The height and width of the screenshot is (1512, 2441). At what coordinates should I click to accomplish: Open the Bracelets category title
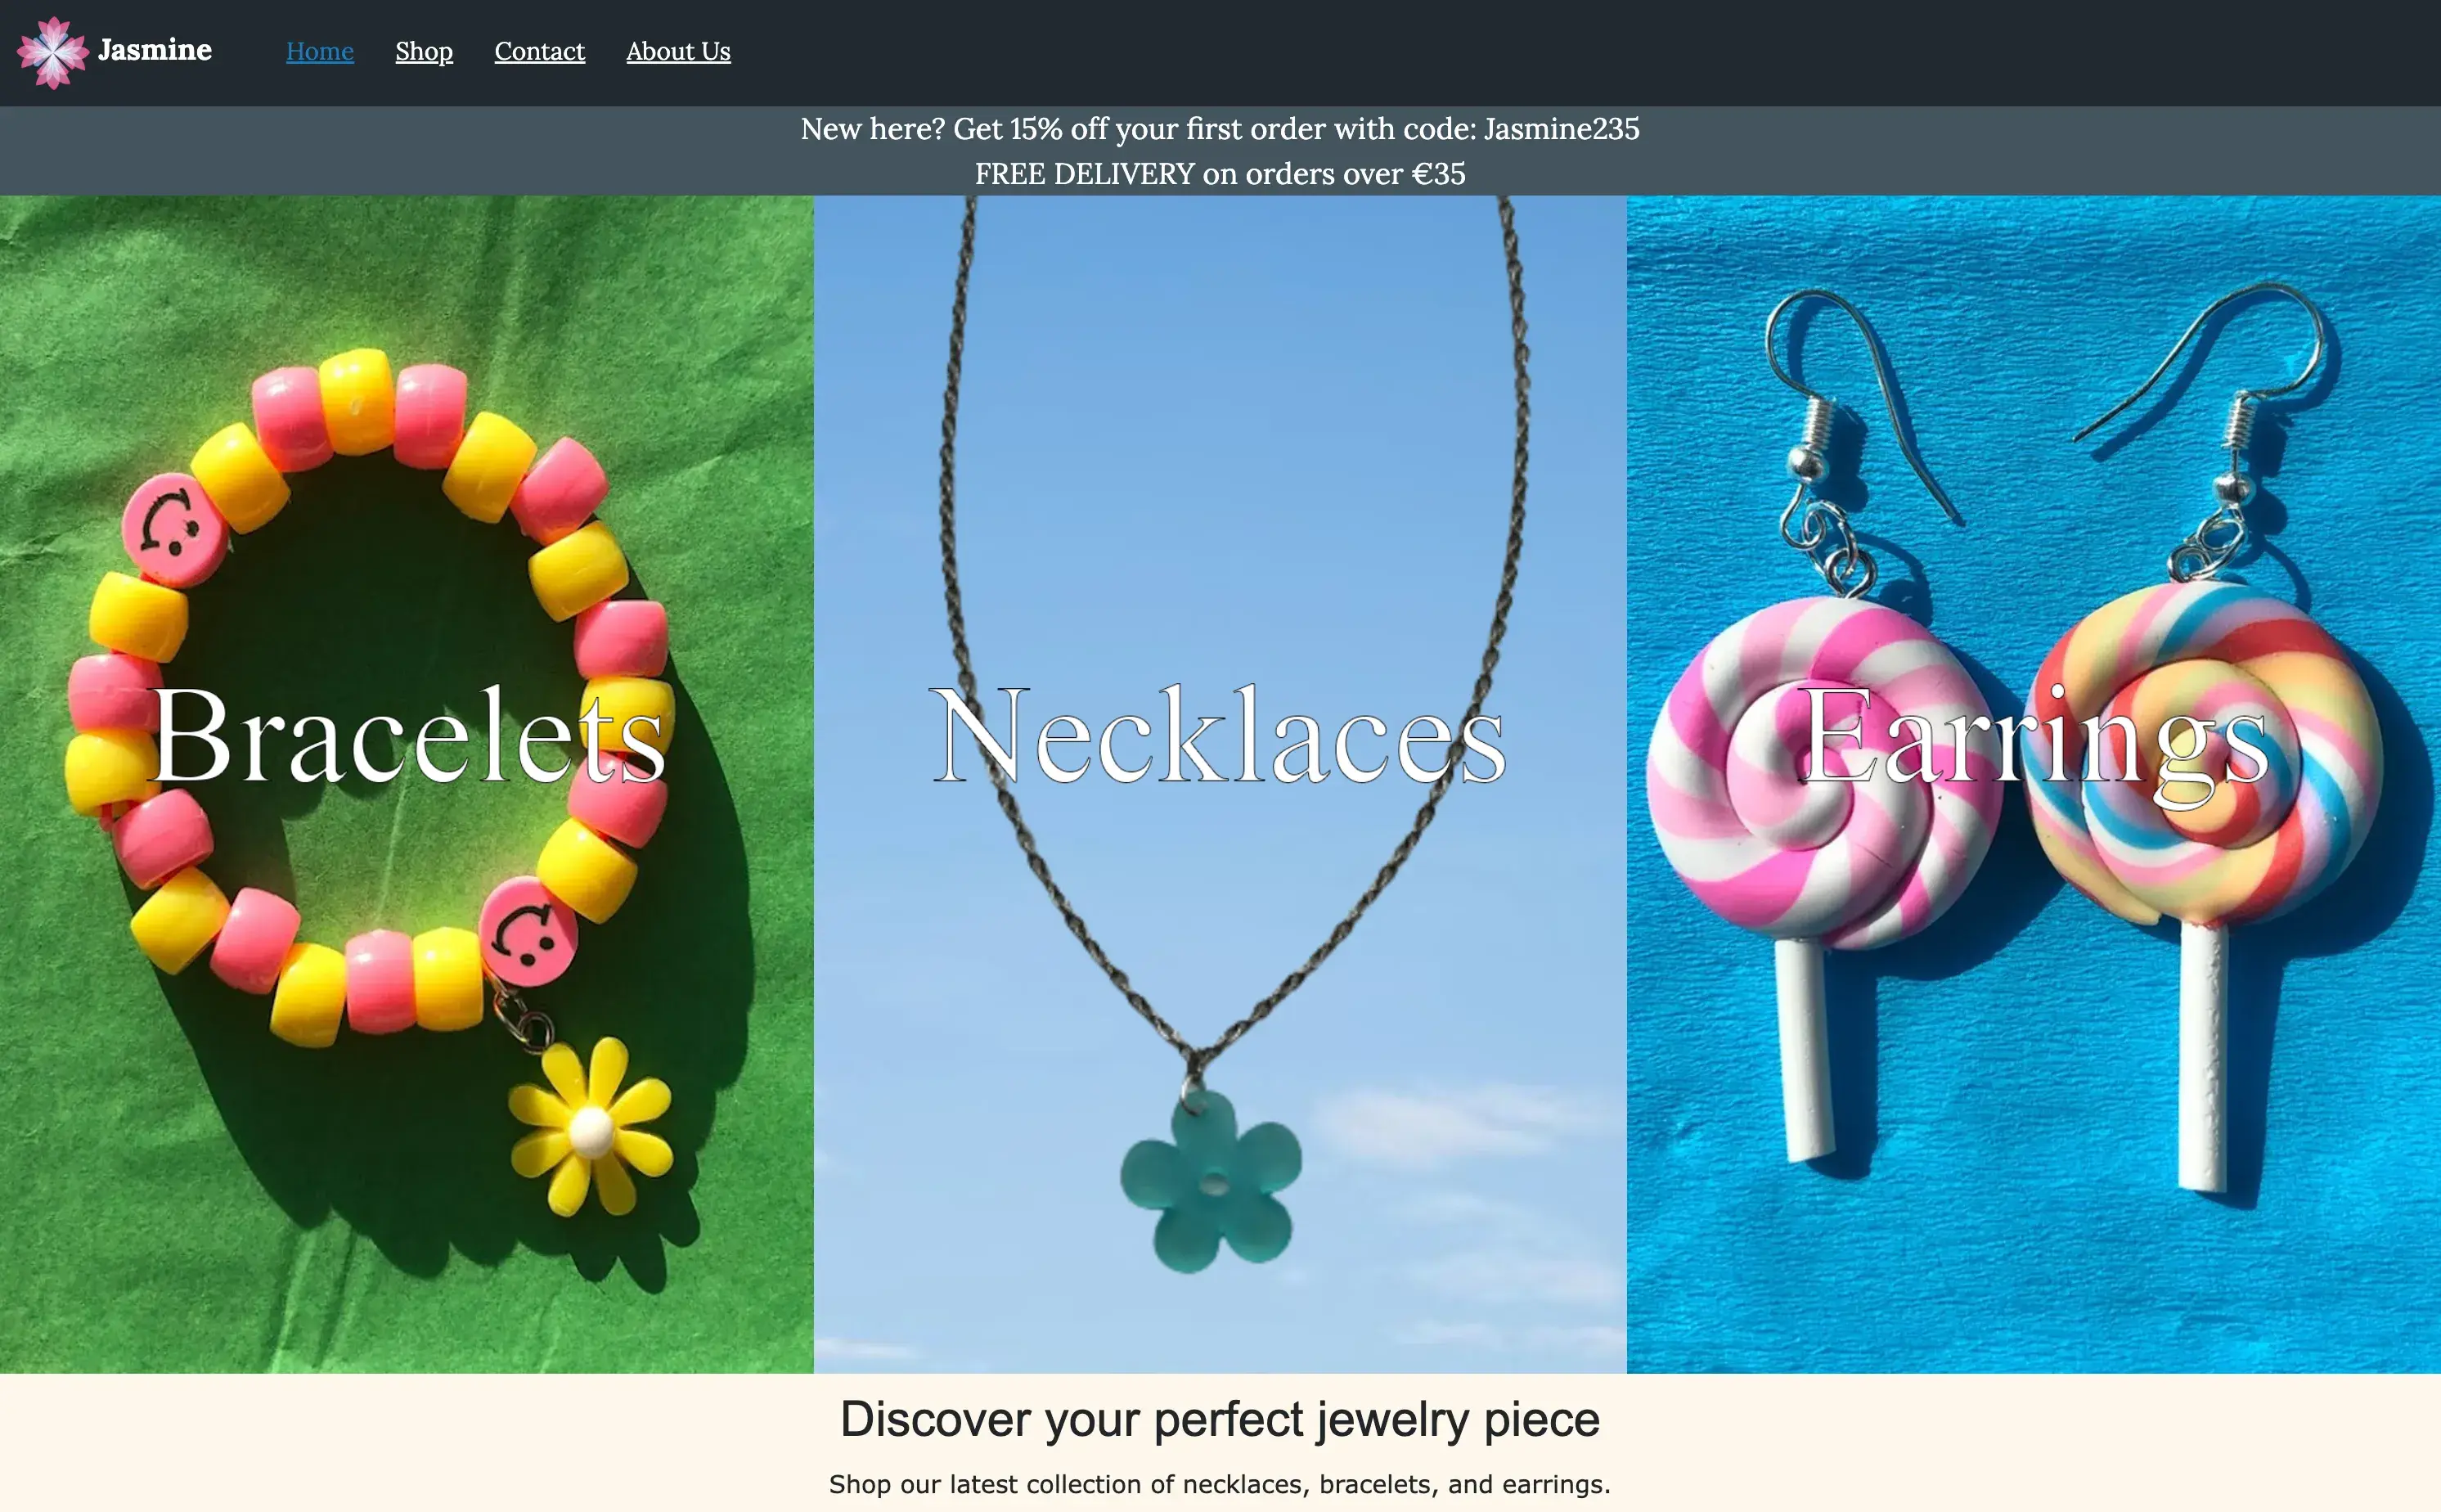[x=408, y=736]
